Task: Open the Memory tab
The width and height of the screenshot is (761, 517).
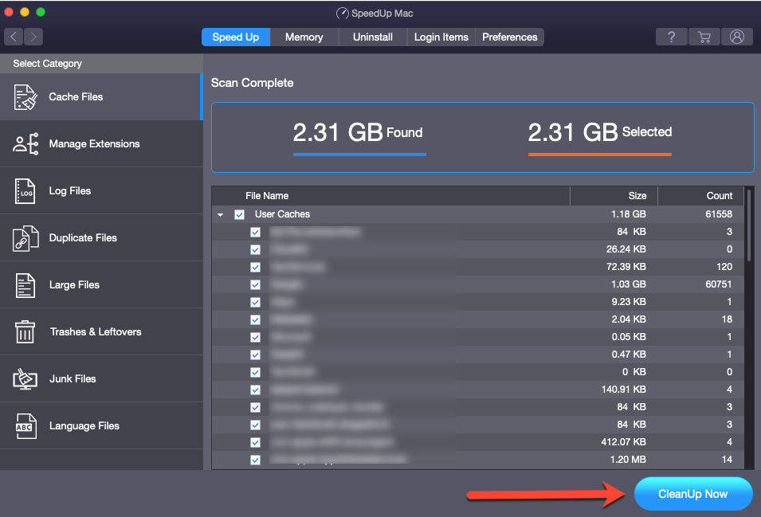Action: click(x=304, y=37)
